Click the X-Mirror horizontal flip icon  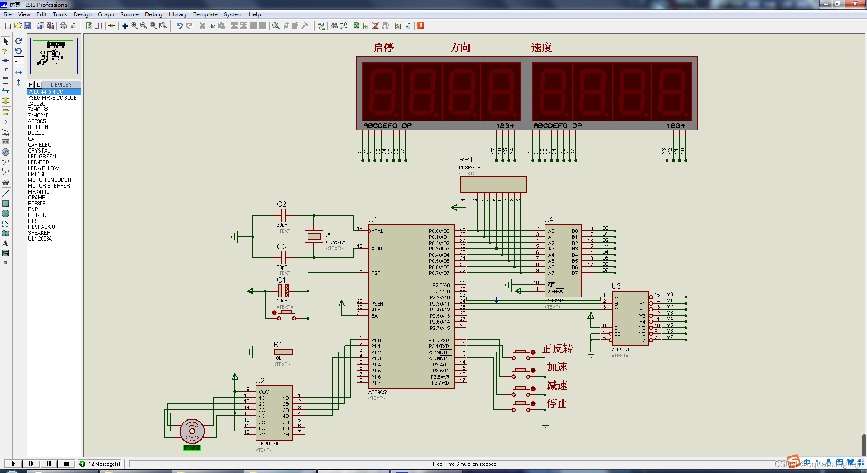coord(19,72)
